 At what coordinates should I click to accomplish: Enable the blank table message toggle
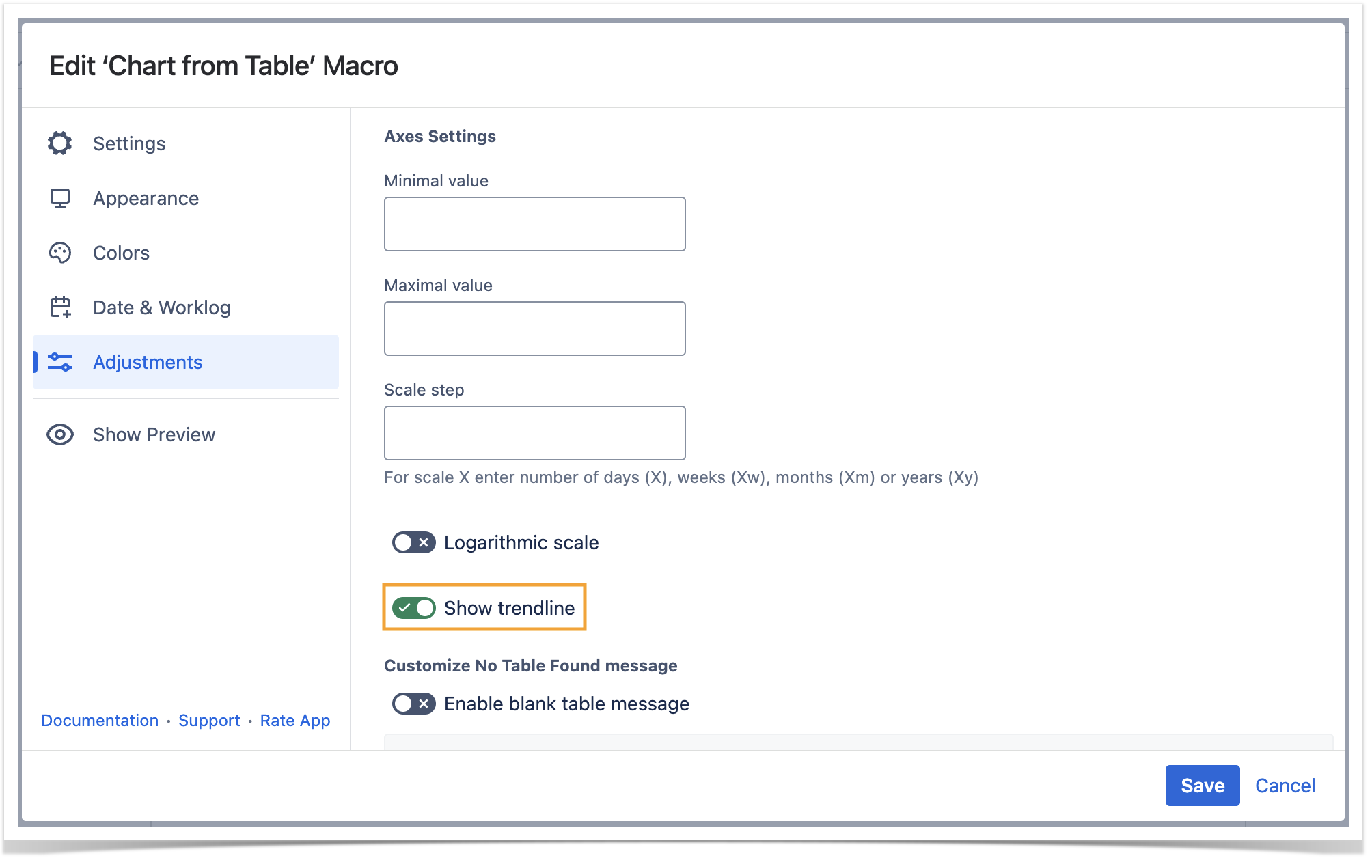(413, 704)
